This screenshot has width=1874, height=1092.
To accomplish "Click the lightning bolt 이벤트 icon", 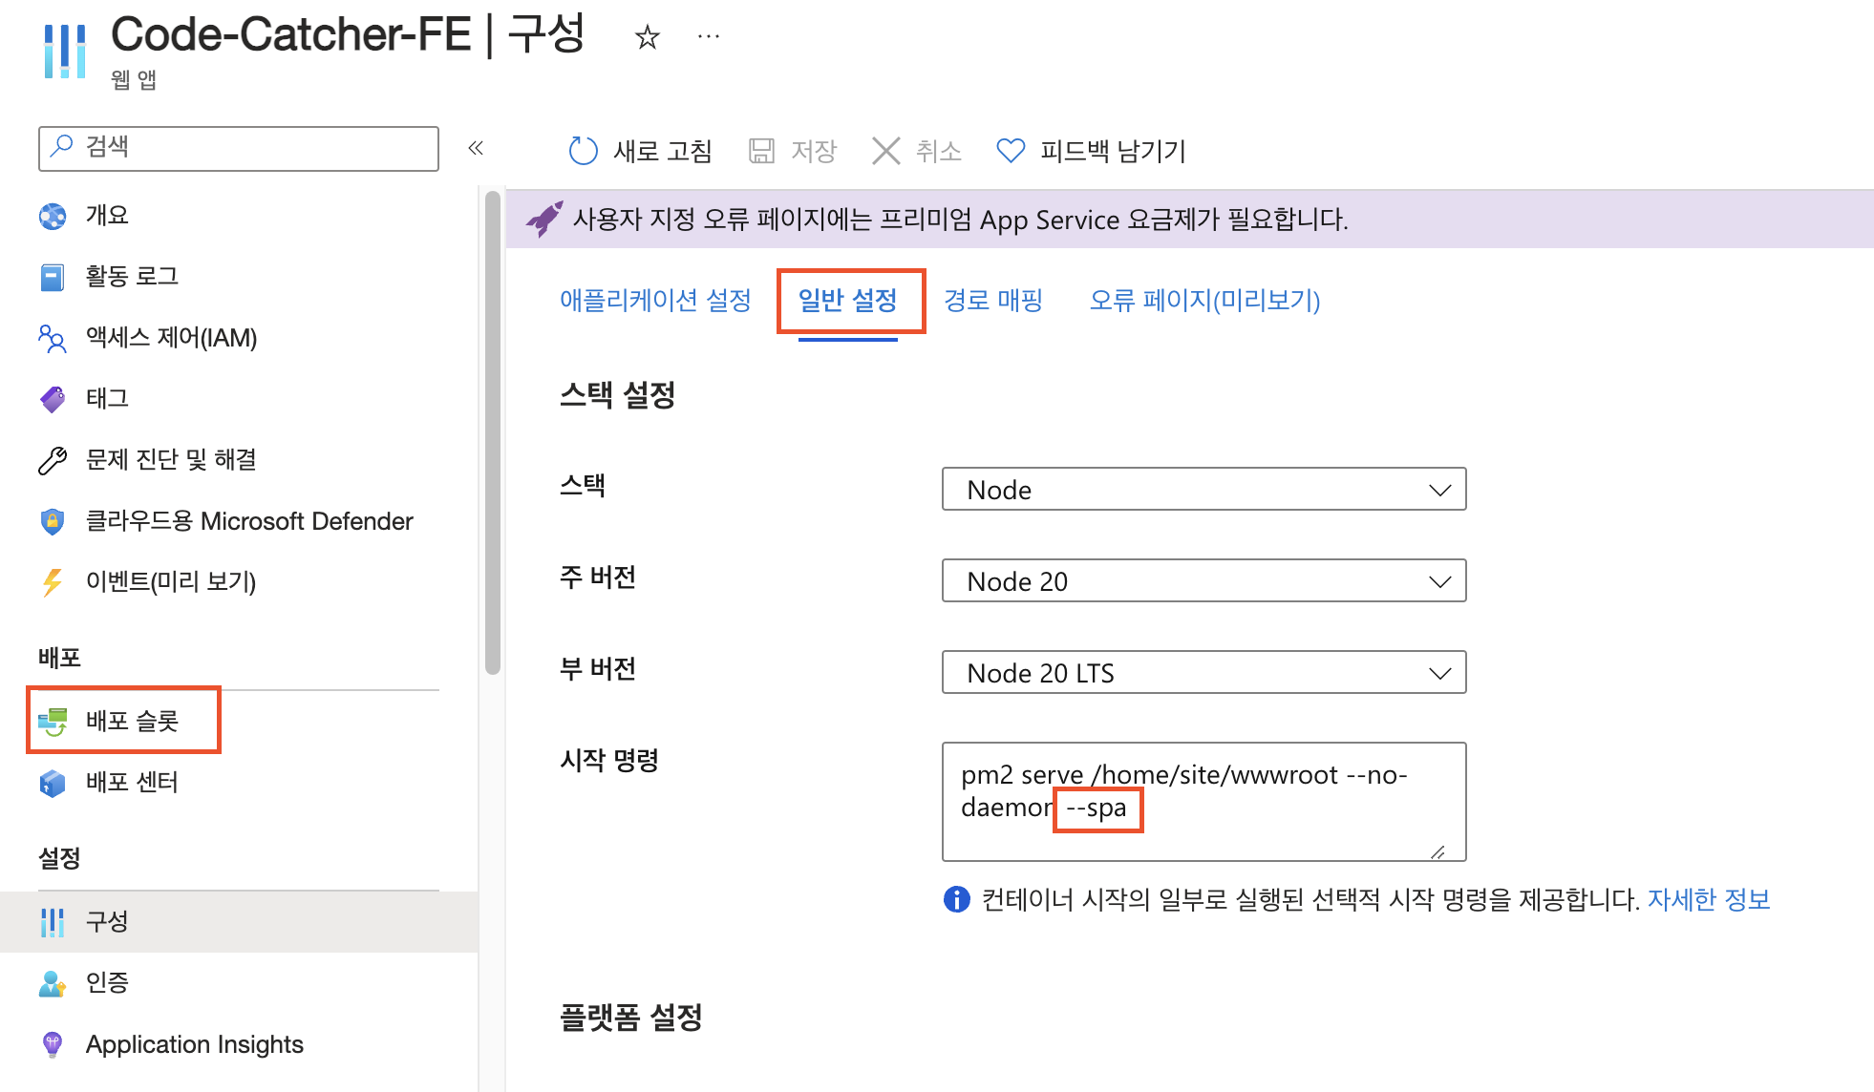I will pyautogui.click(x=53, y=582).
